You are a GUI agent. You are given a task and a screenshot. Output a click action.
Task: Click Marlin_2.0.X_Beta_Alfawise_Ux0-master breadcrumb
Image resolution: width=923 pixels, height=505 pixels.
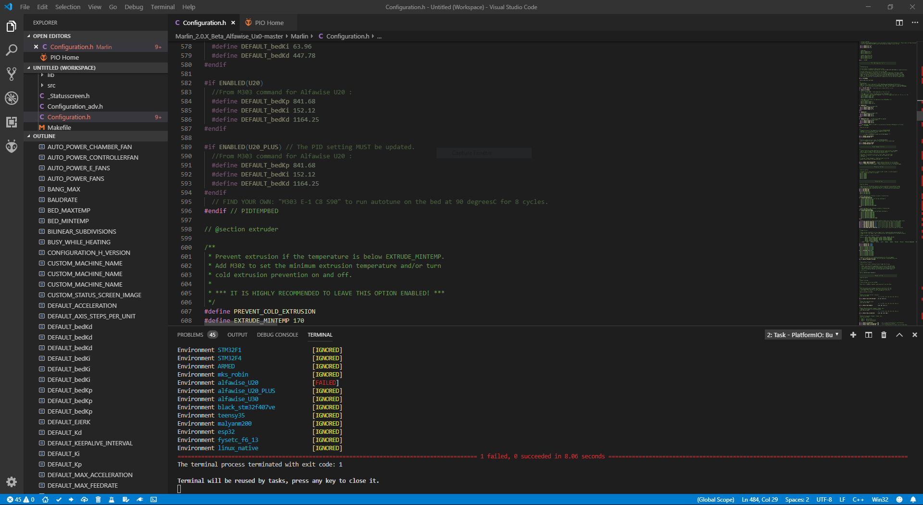click(229, 37)
